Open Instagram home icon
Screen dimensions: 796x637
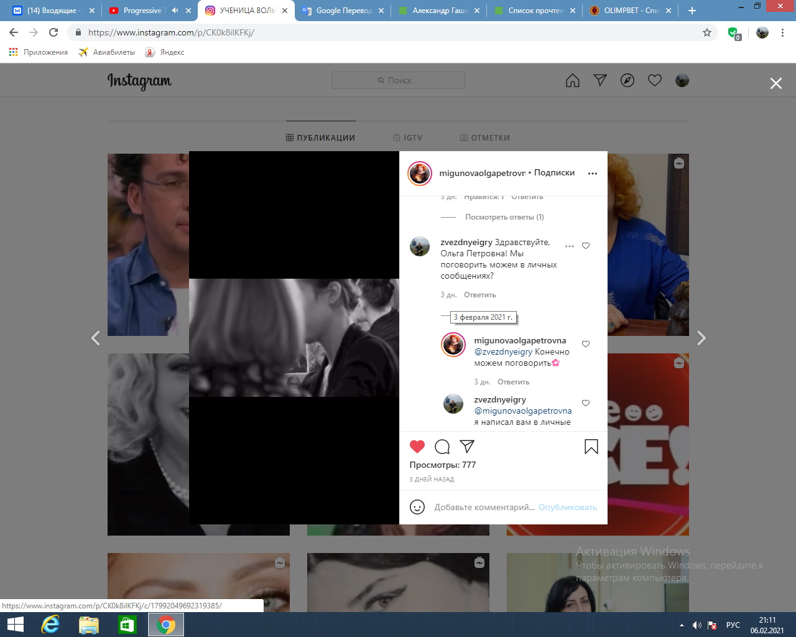coord(573,80)
